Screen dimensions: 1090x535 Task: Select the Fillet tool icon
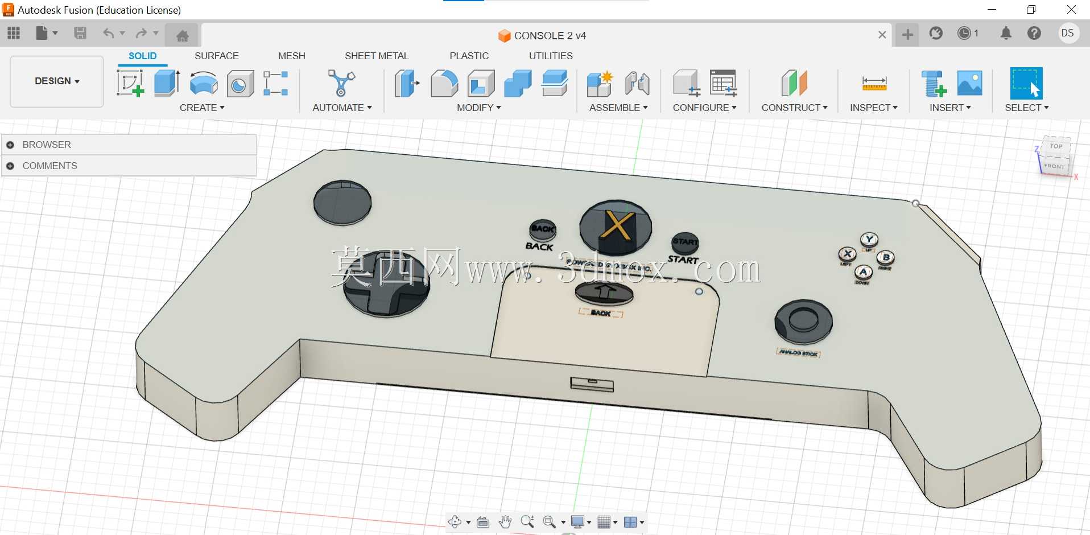coord(444,83)
